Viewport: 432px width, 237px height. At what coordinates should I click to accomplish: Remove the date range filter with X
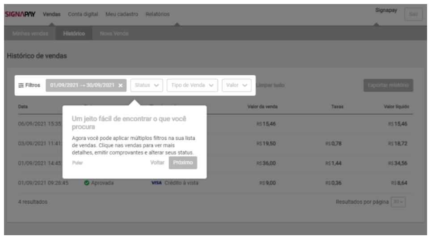(120, 85)
